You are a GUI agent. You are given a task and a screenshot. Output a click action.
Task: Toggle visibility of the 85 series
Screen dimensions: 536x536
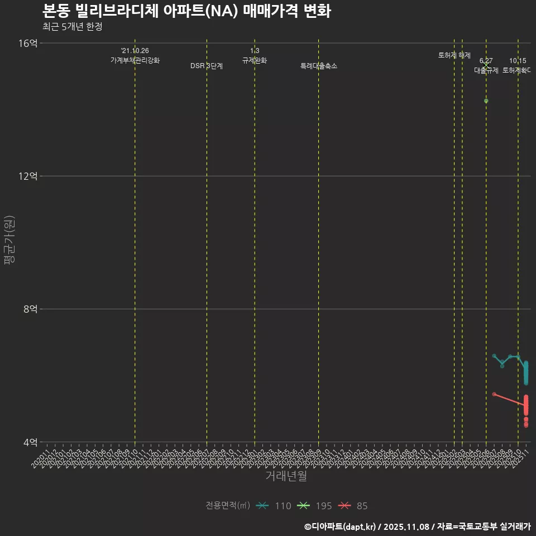tap(362, 506)
